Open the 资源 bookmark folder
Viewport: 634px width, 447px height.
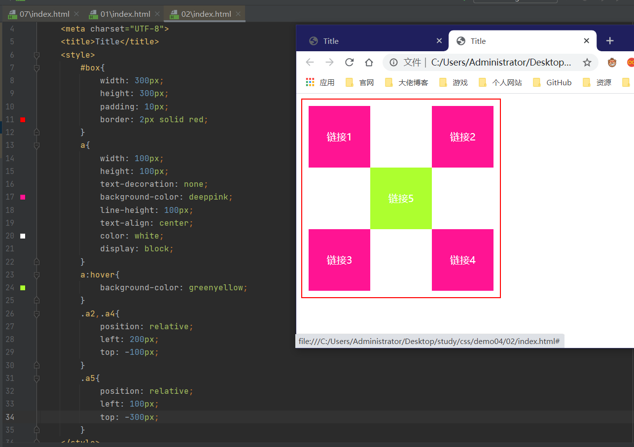pos(597,82)
